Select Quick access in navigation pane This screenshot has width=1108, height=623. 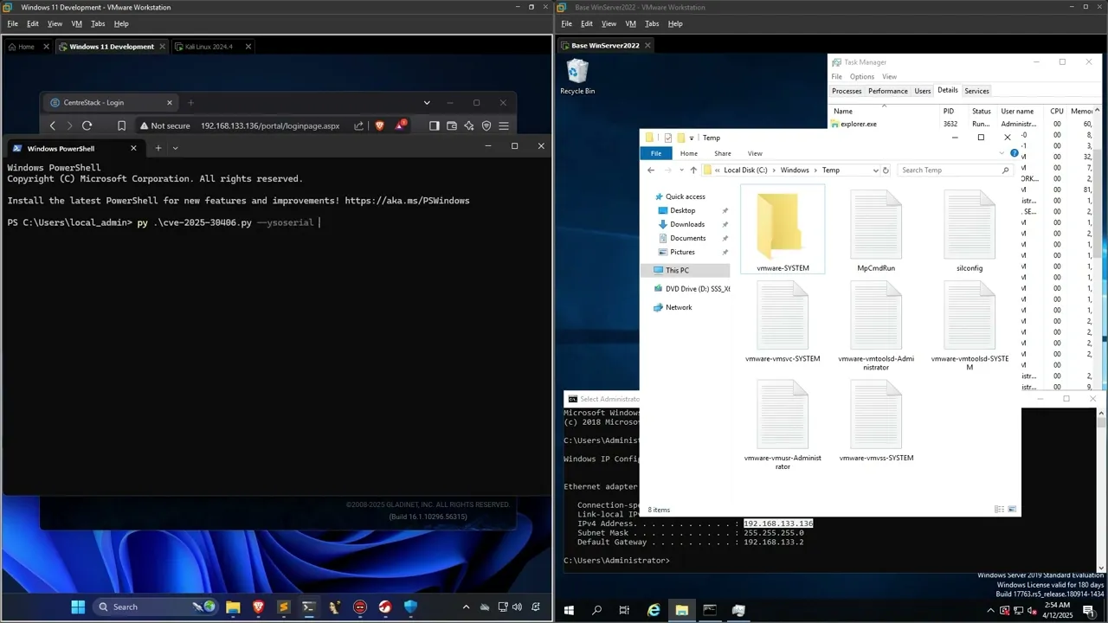(685, 196)
